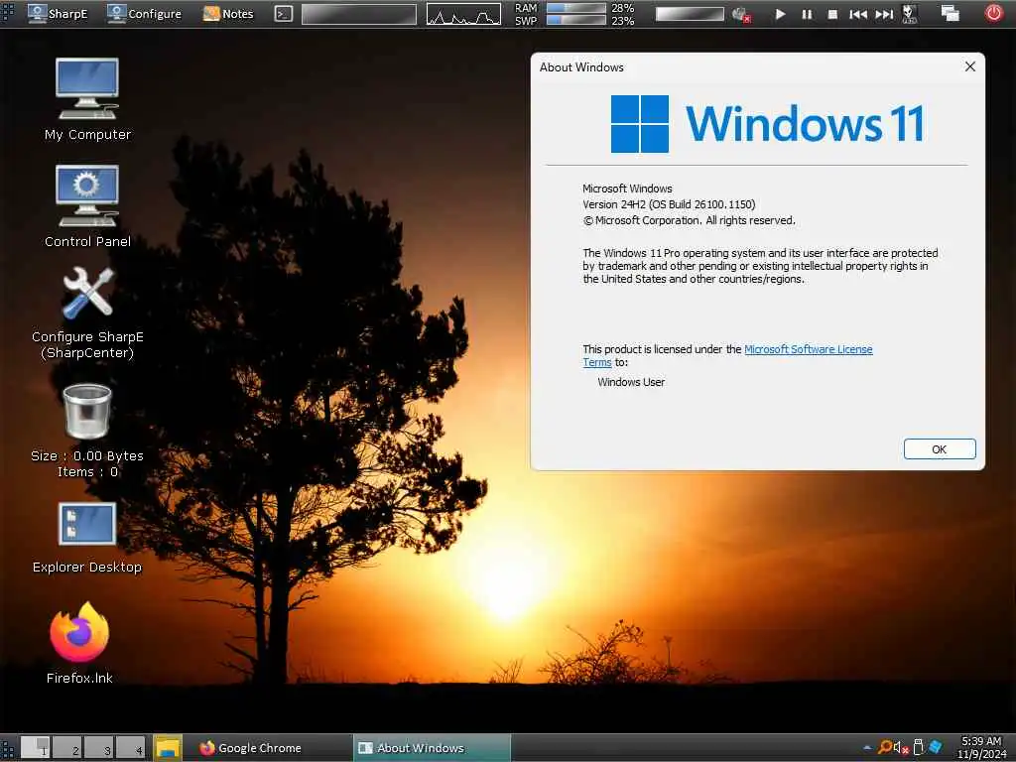Image resolution: width=1016 pixels, height=762 pixels.
Task: Click the About Windows title bar text
Action: click(x=581, y=67)
